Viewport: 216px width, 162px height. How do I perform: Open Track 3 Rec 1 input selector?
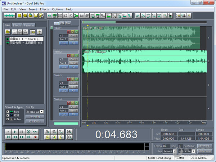pos(73,87)
